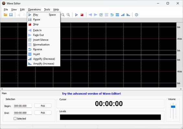Click 'Try the advanced version' link

tap(91, 94)
